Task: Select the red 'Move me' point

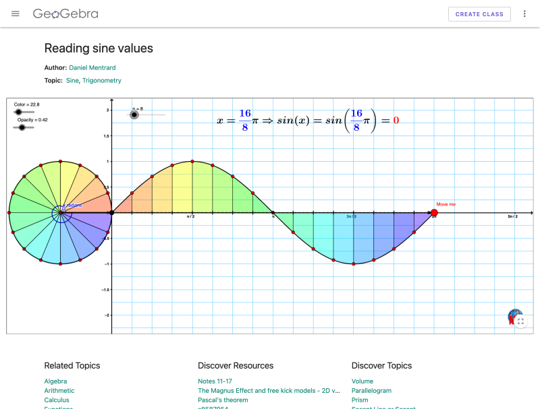Action: click(434, 212)
